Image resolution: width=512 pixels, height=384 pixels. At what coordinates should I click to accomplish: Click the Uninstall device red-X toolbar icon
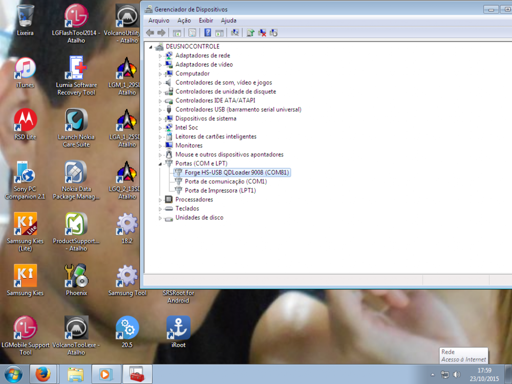click(x=262, y=33)
